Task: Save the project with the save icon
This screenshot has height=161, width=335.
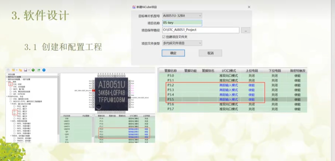Action: point(25,70)
